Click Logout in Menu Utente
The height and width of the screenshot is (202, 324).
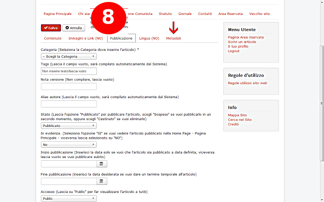pos(234,51)
